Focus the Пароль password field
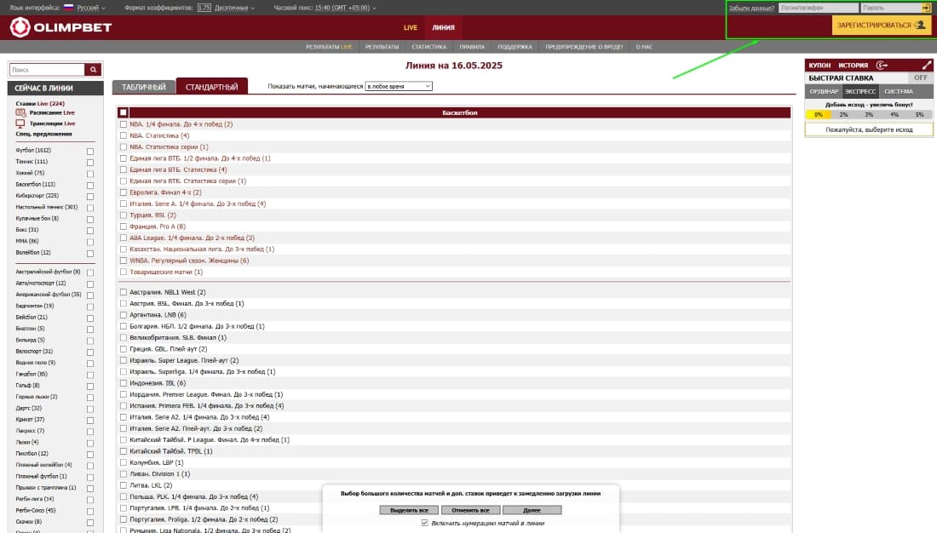Screen dimensions: 937x533 pyautogui.click(x=890, y=8)
